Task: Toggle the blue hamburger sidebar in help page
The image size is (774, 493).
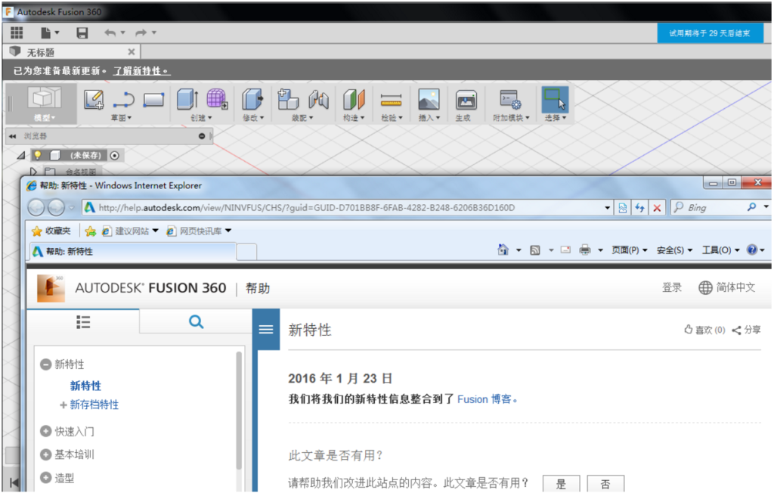Action: [x=266, y=329]
